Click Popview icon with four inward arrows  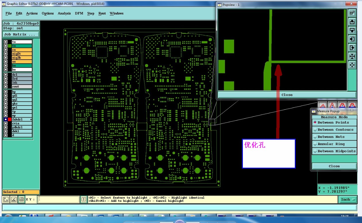pos(352,56)
